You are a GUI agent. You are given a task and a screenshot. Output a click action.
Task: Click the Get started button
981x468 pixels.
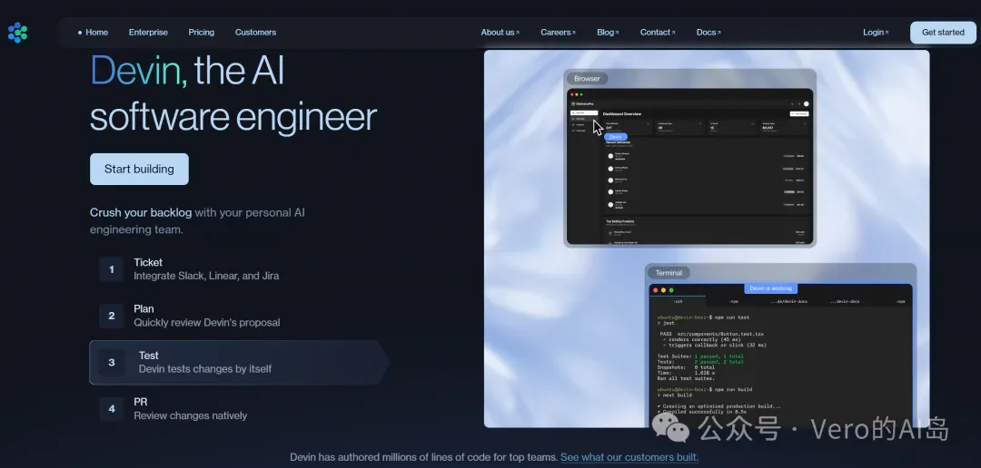pyautogui.click(x=943, y=33)
